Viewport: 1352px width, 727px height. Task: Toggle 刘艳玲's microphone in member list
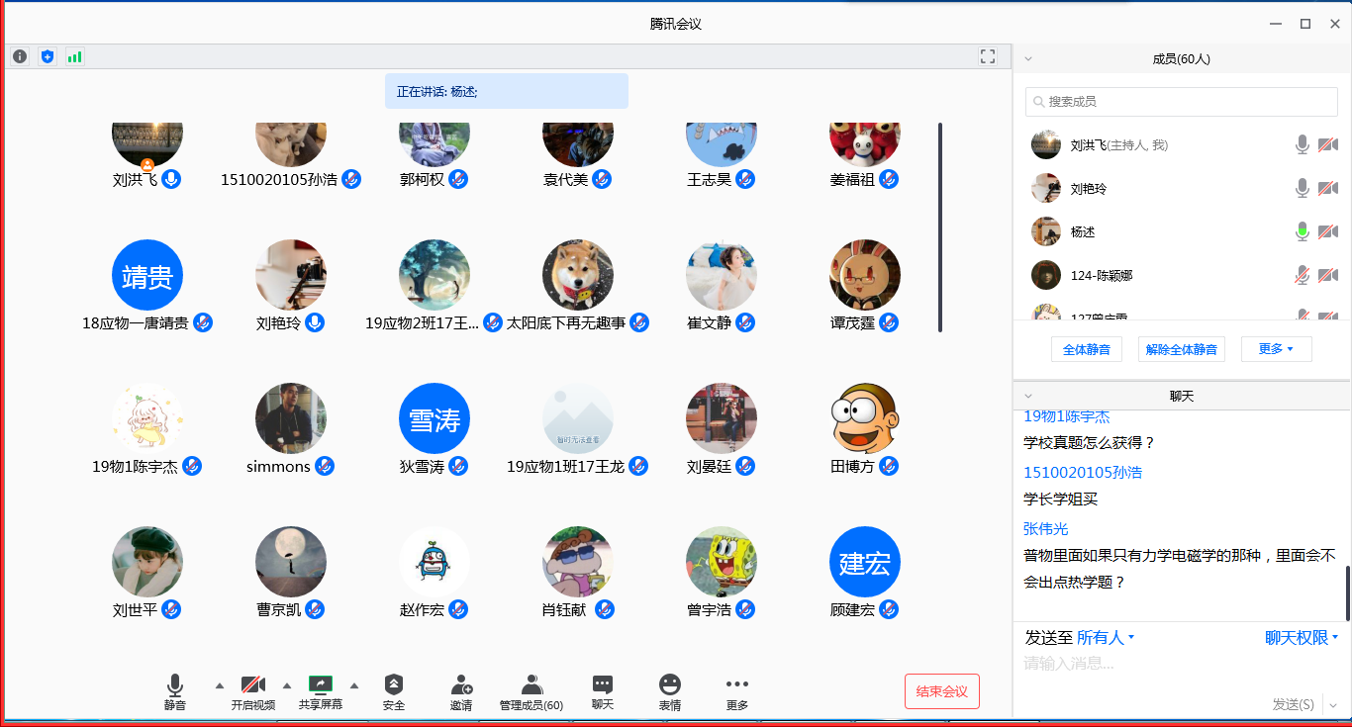pos(1303,188)
